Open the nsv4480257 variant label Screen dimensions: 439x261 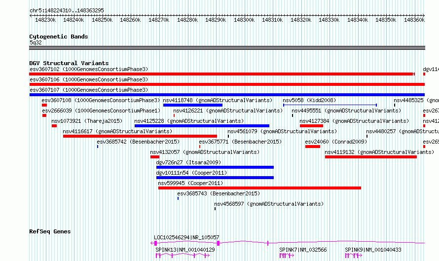[402, 131]
